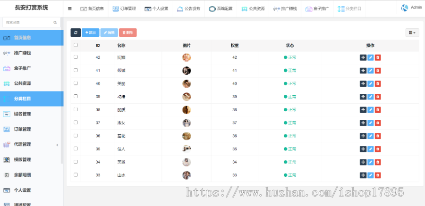Viewport: 425px width, 206px height.
Task: Open the Admin user dropdown
Action: pyautogui.click(x=411, y=8)
